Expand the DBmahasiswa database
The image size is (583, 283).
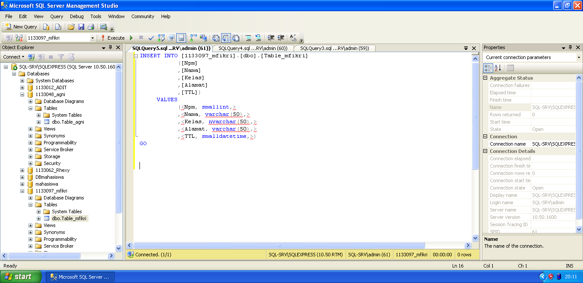click(x=22, y=177)
